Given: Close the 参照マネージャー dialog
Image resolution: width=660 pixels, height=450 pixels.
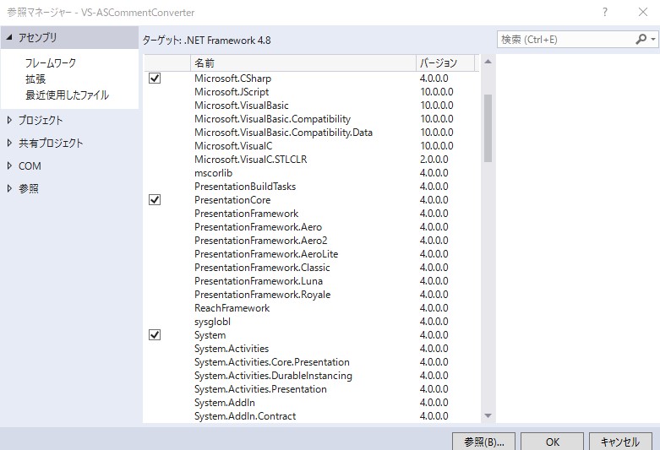Looking at the screenshot, I should [643, 12].
